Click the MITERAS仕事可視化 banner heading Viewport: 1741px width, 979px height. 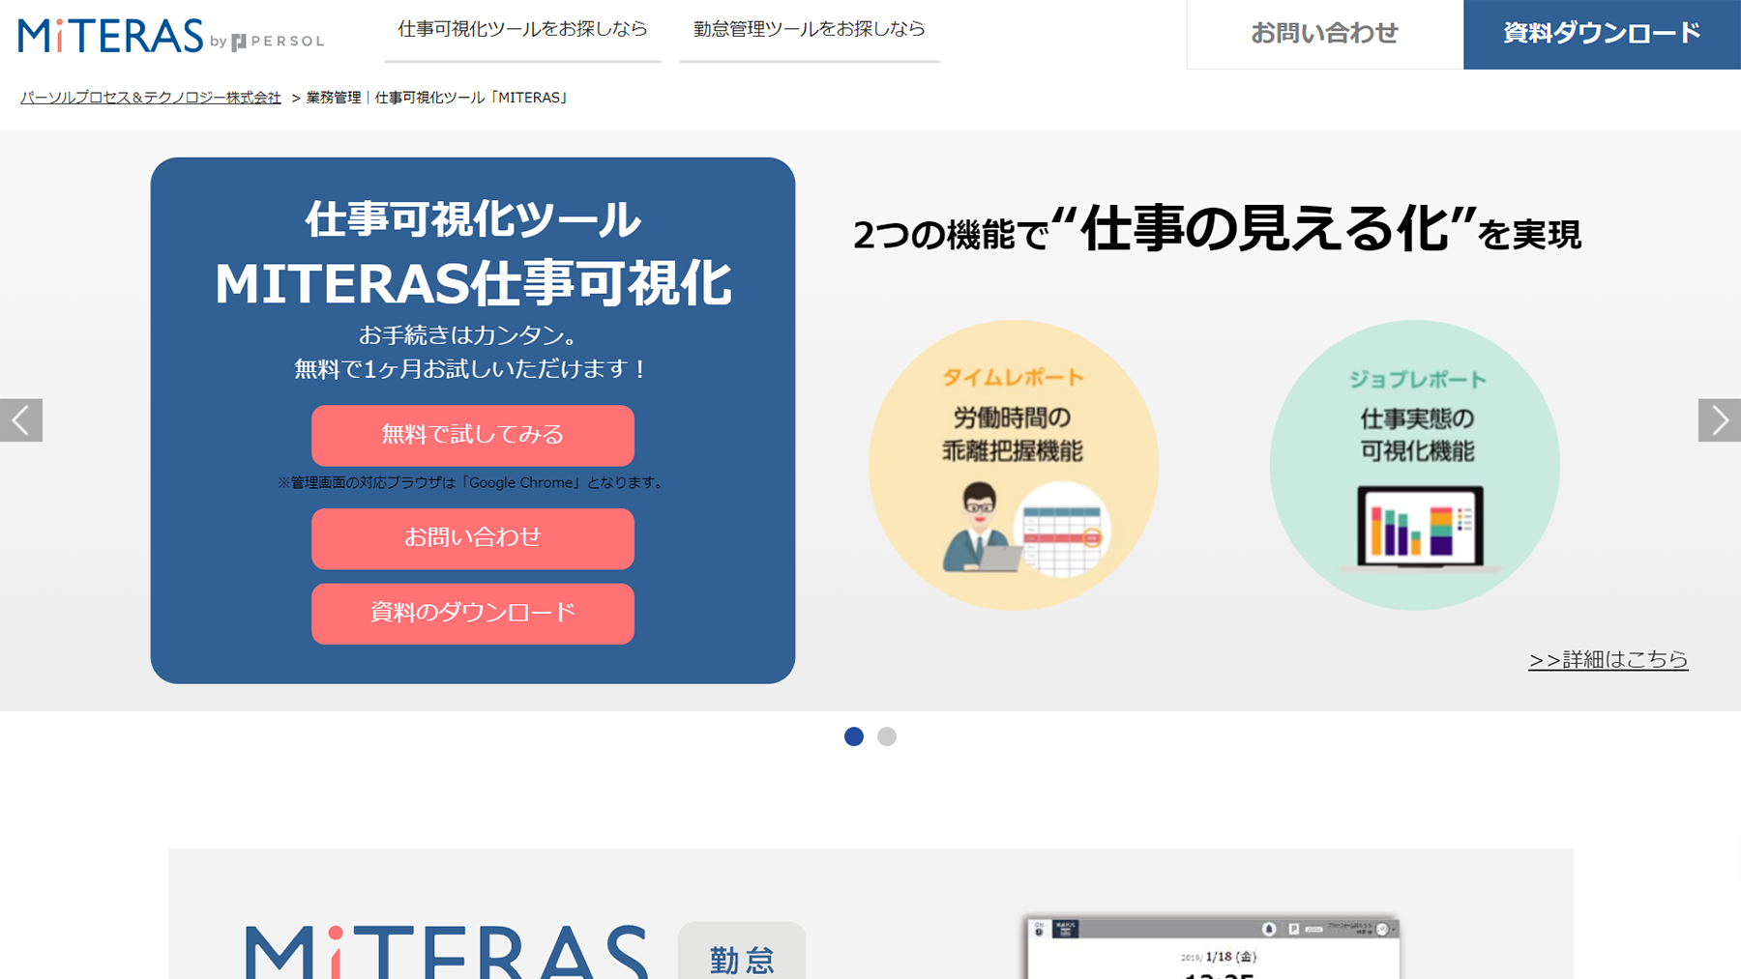(473, 283)
